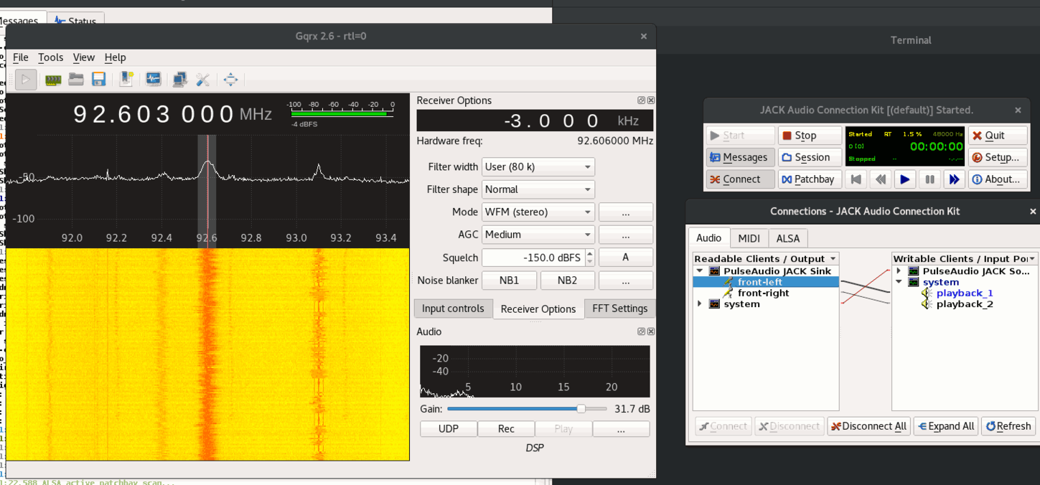
Task: Select playback_2 in Writable Clients list
Action: pyautogui.click(x=964, y=304)
